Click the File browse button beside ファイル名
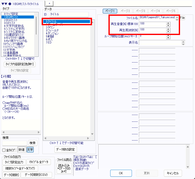 point(183,18)
